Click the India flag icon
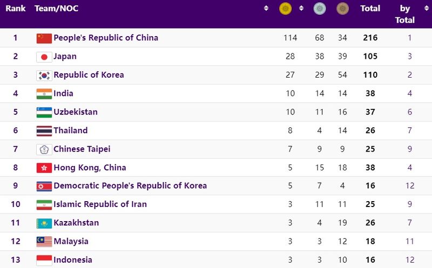 click(44, 94)
